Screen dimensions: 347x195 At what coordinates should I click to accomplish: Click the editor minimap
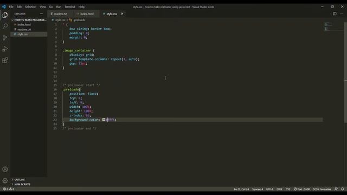[333, 27]
